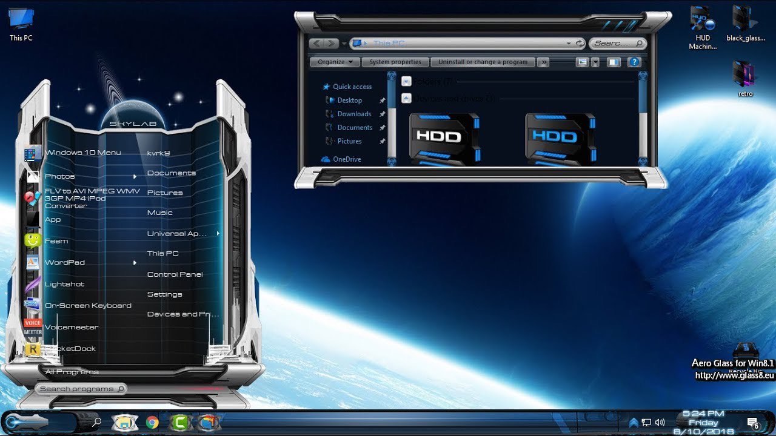Viewport: 776px width, 436px height.
Task: Click the taskbar search magnifier
Action: click(x=96, y=423)
